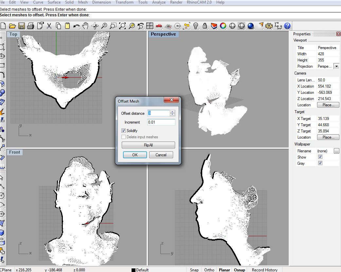341x272 pixels.
Task: Uncheck the Solidify checkbox
Action: coord(124,130)
